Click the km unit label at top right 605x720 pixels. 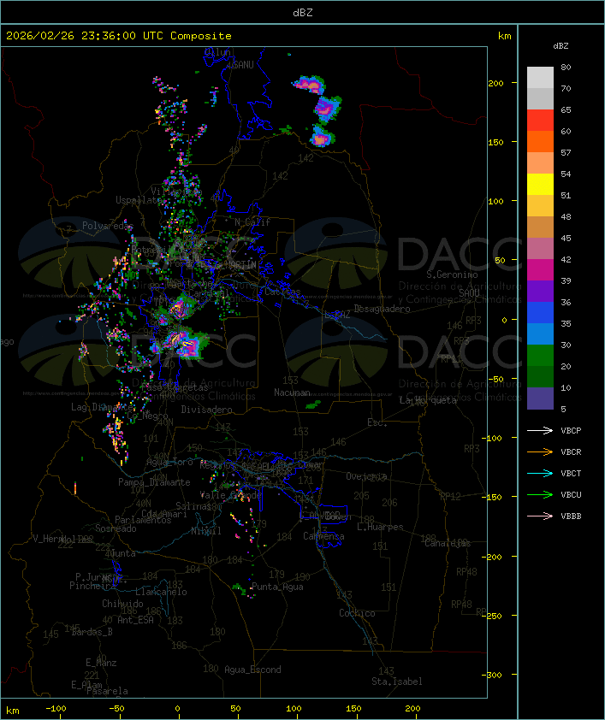point(504,36)
